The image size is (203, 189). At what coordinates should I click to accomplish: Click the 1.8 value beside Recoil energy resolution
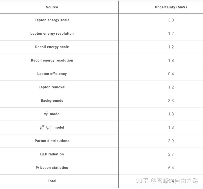click(x=171, y=60)
